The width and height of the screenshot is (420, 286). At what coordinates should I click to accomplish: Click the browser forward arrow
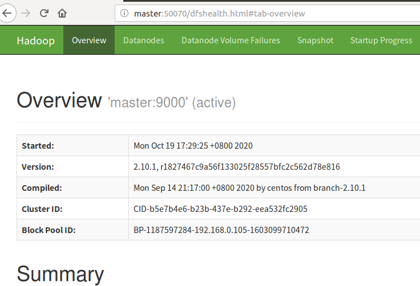pyautogui.click(x=26, y=13)
